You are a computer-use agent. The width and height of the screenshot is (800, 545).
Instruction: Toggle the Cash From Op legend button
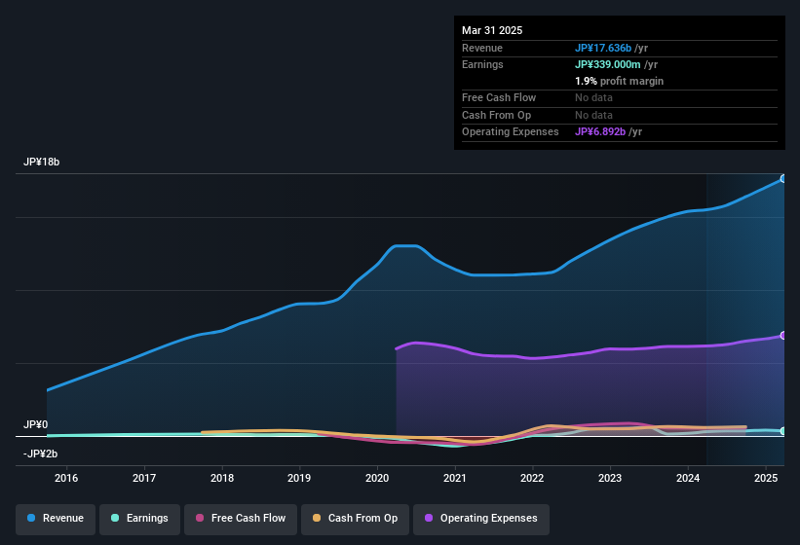[355, 519]
